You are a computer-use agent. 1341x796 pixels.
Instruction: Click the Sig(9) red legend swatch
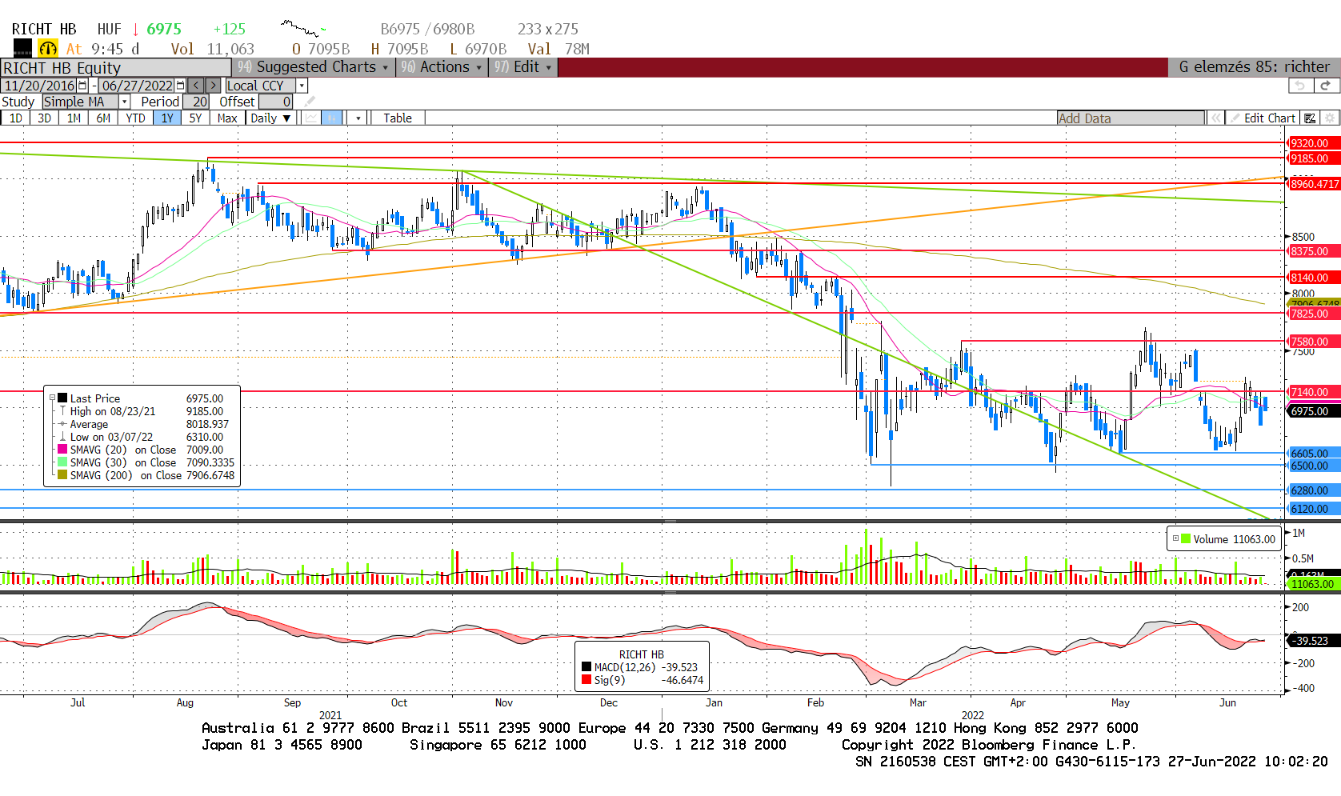click(x=586, y=680)
